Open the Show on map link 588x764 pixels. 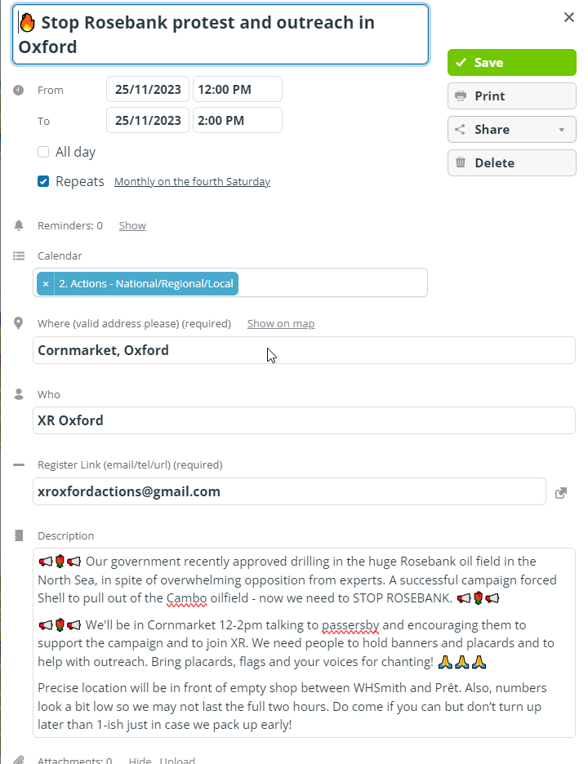281,323
